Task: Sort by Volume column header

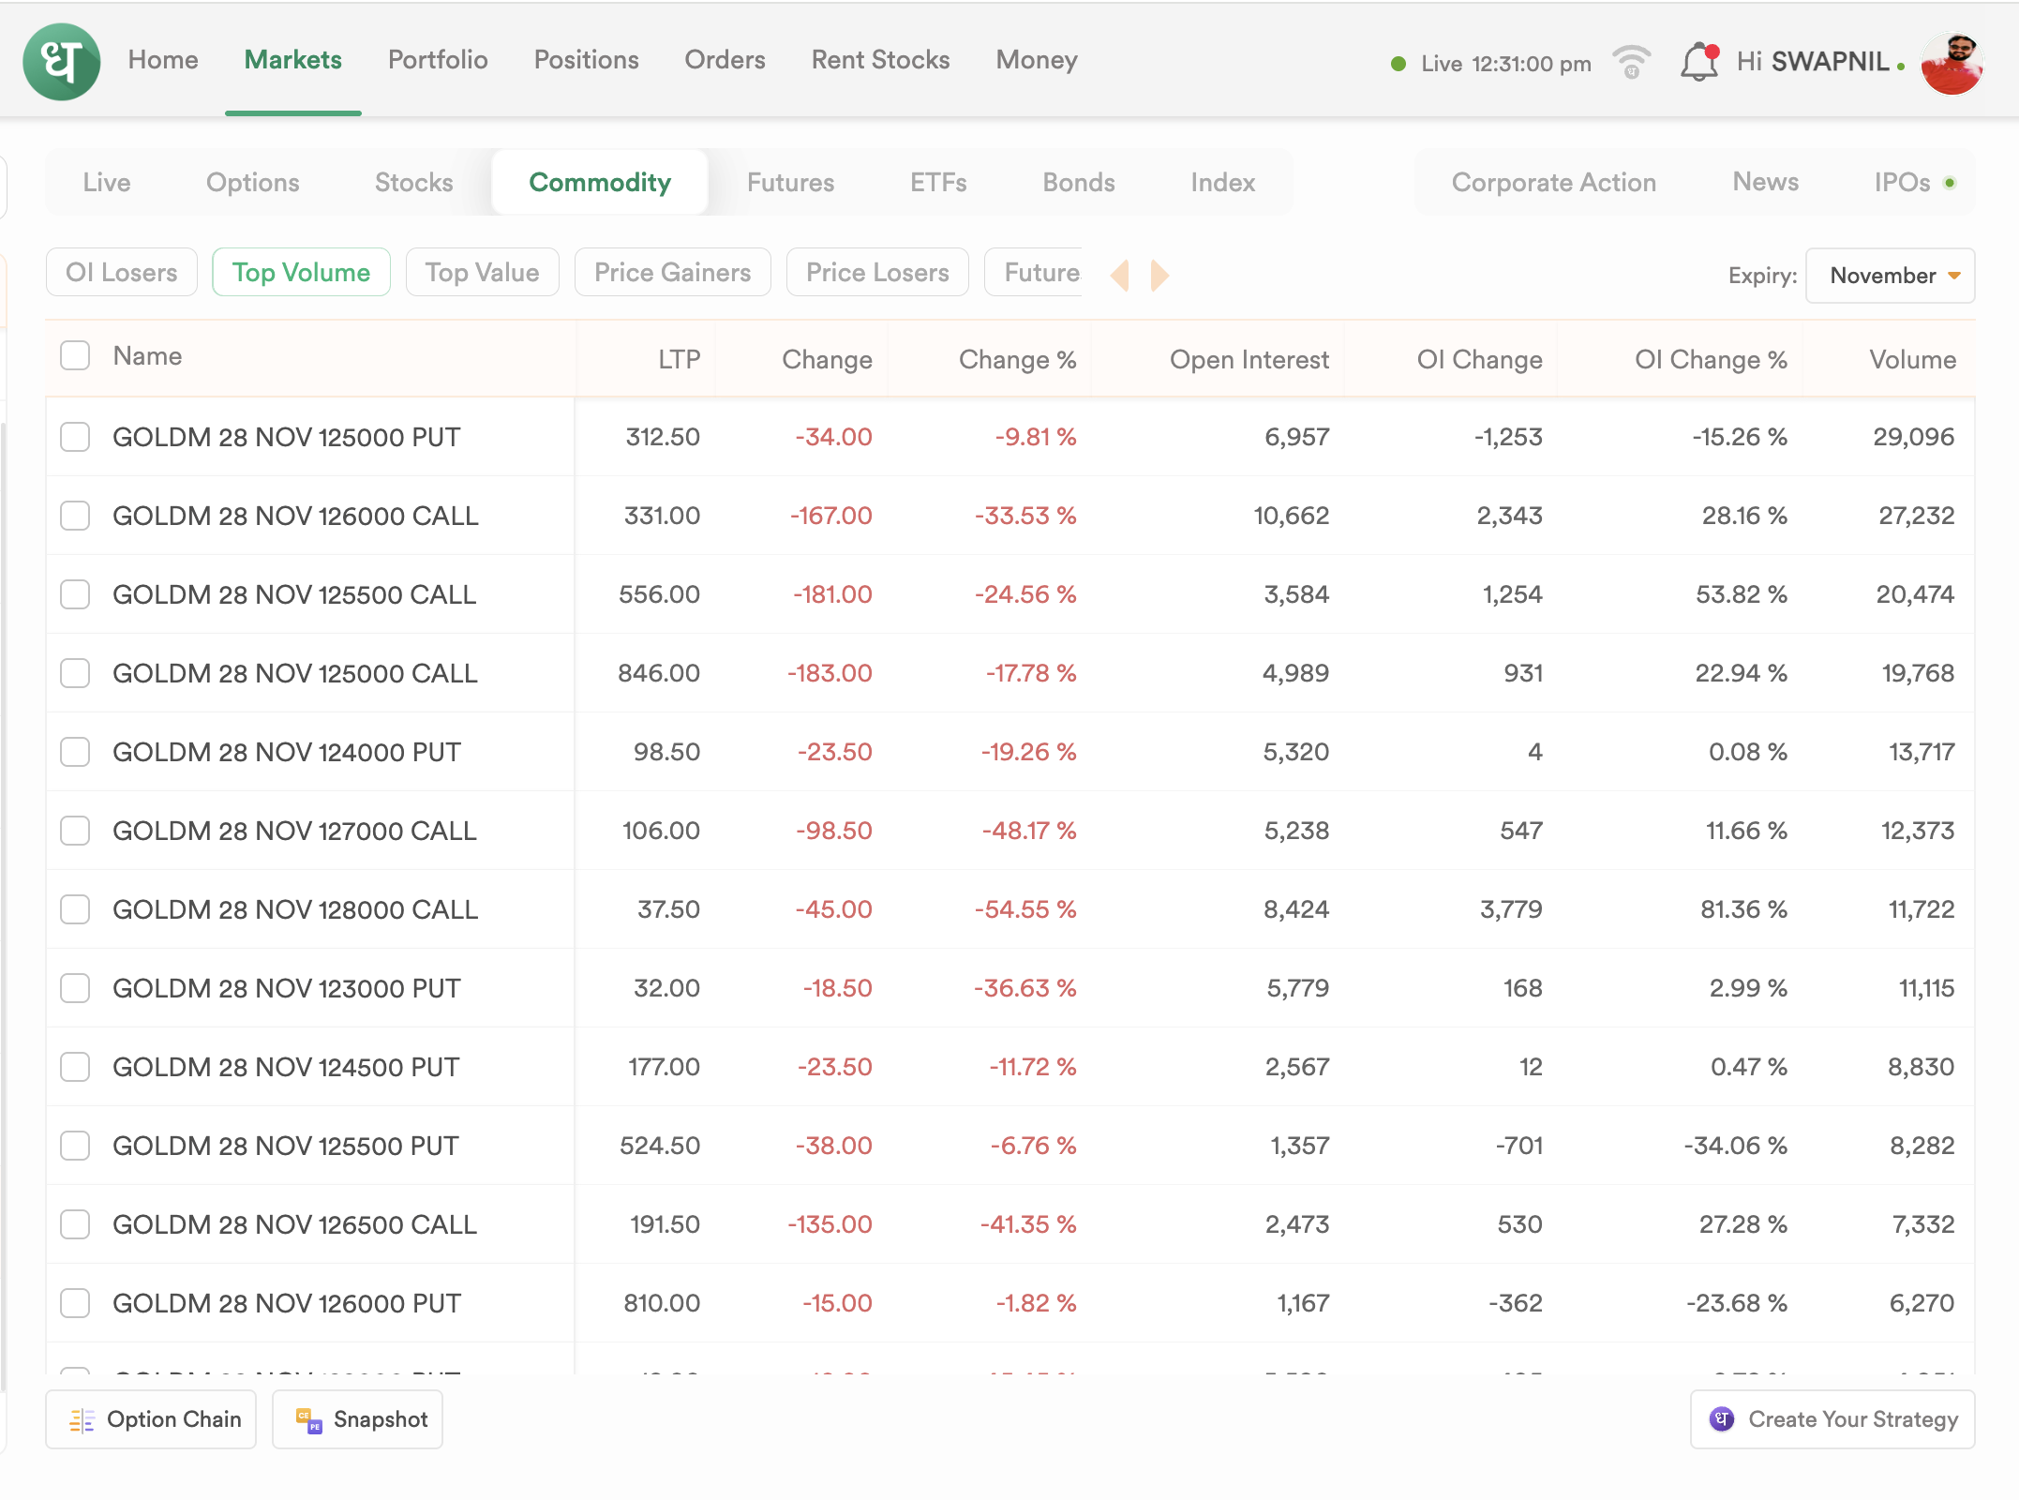Action: (x=1912, y=360)
